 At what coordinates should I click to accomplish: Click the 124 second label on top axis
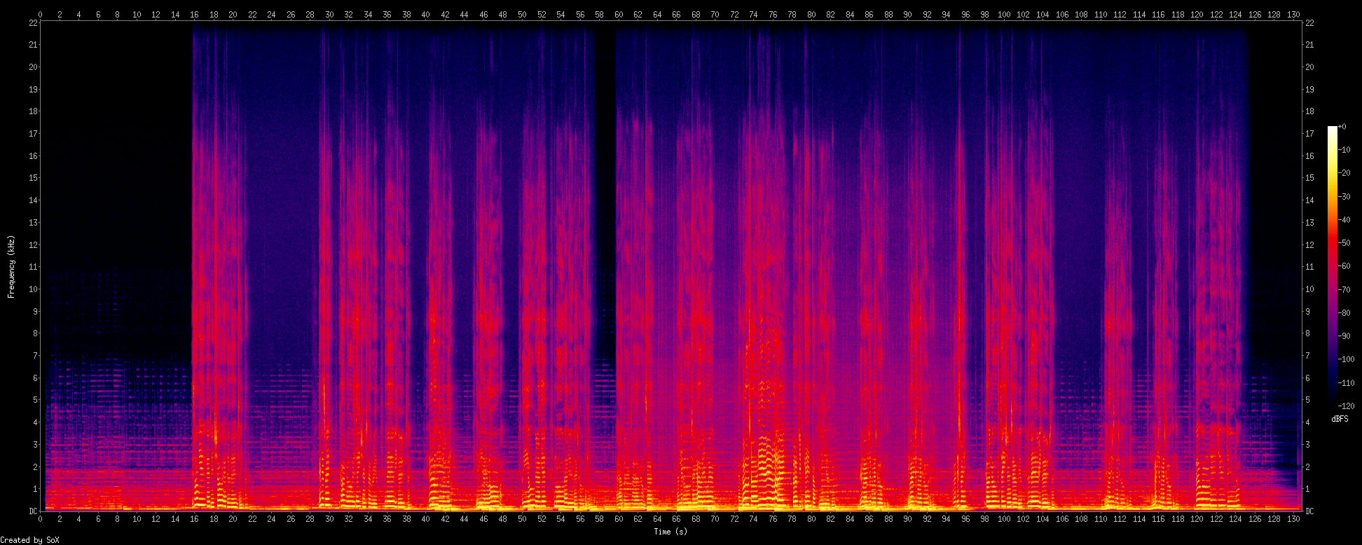(1235, 13)
